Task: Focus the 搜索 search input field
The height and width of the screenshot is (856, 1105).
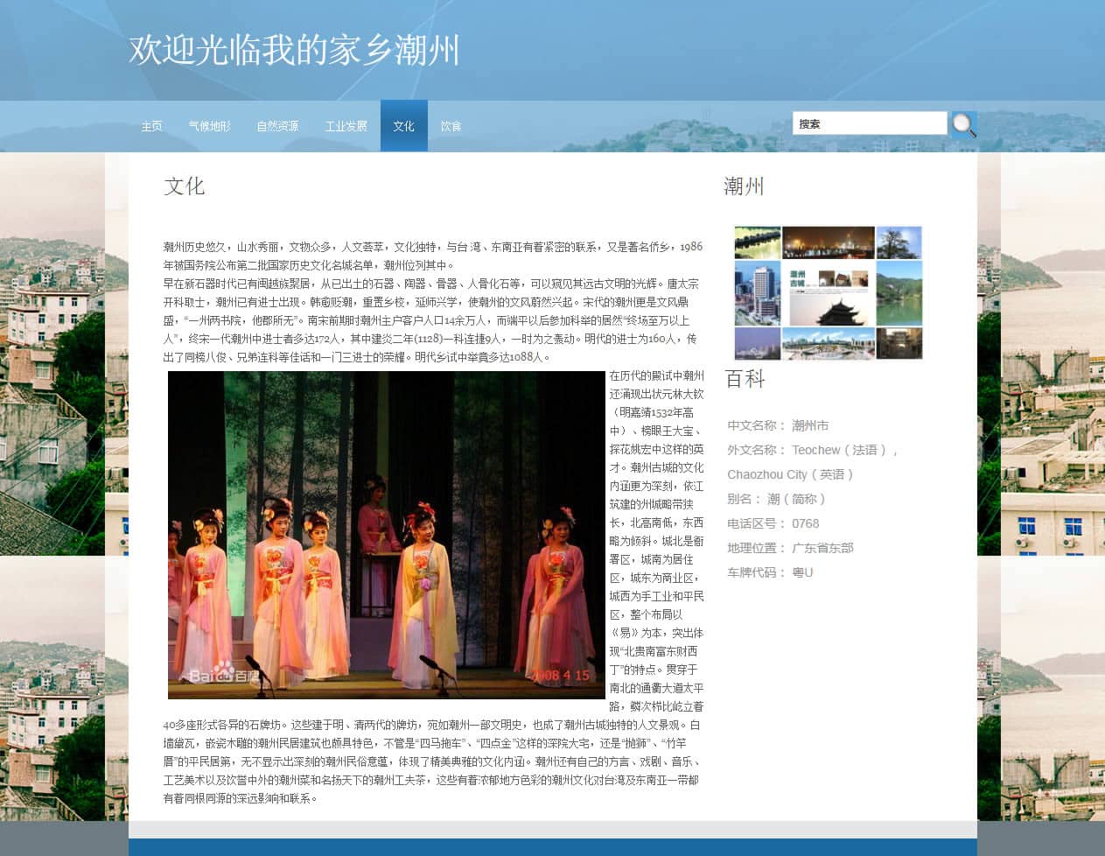Action: click(869, 123)
